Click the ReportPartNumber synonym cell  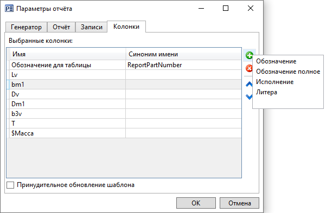point(183,65)
